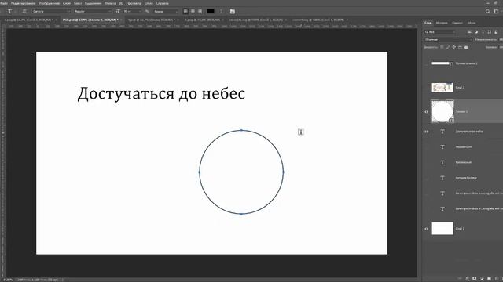Click the Lock transparent pixels icon
Viewport: 503px width, 282px height.
pos(442,47)
